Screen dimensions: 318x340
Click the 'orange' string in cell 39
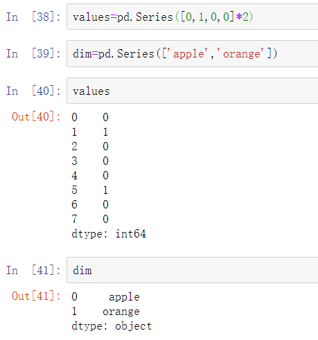(x=242, y=54)
